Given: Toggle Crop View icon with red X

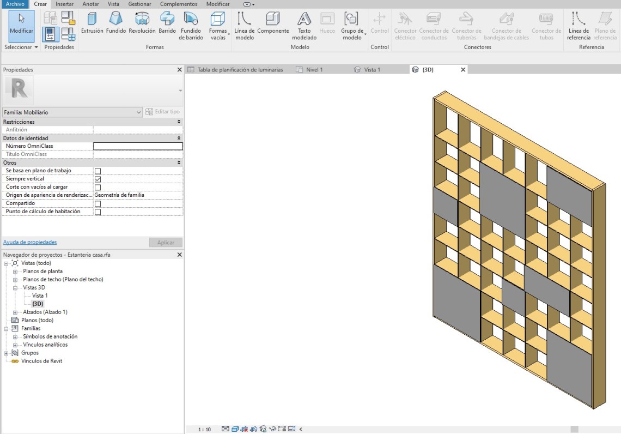Looking at the screenshot, I should point(245,429).
